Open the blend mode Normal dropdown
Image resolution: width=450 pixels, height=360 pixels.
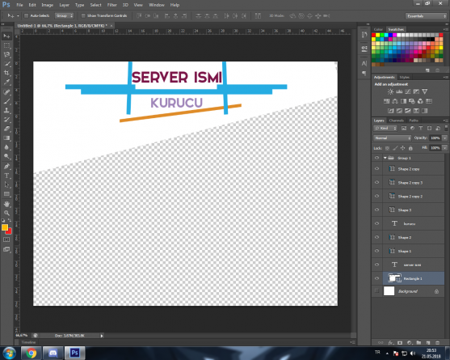pos(393,138)
